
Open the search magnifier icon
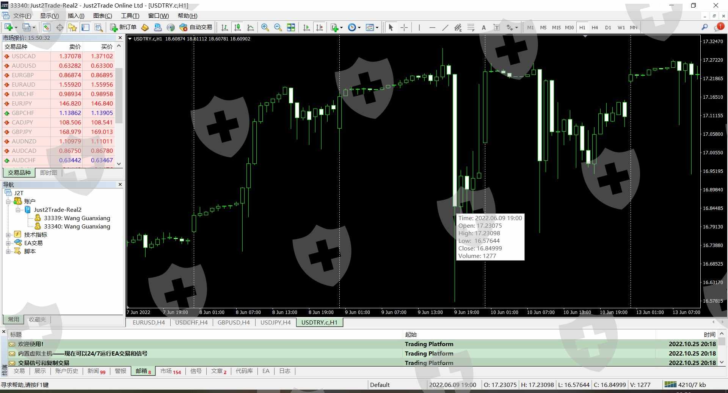point(704,27)
